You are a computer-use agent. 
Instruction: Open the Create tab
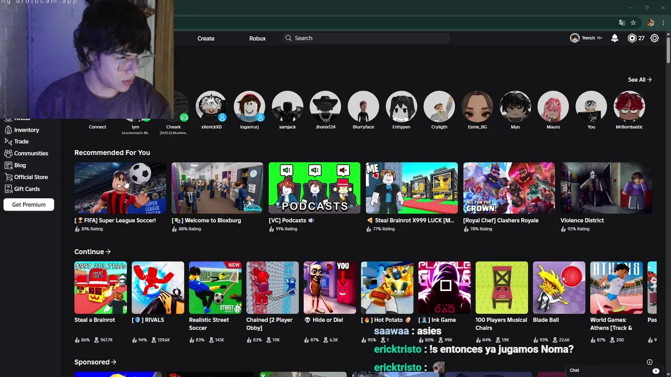206,38
